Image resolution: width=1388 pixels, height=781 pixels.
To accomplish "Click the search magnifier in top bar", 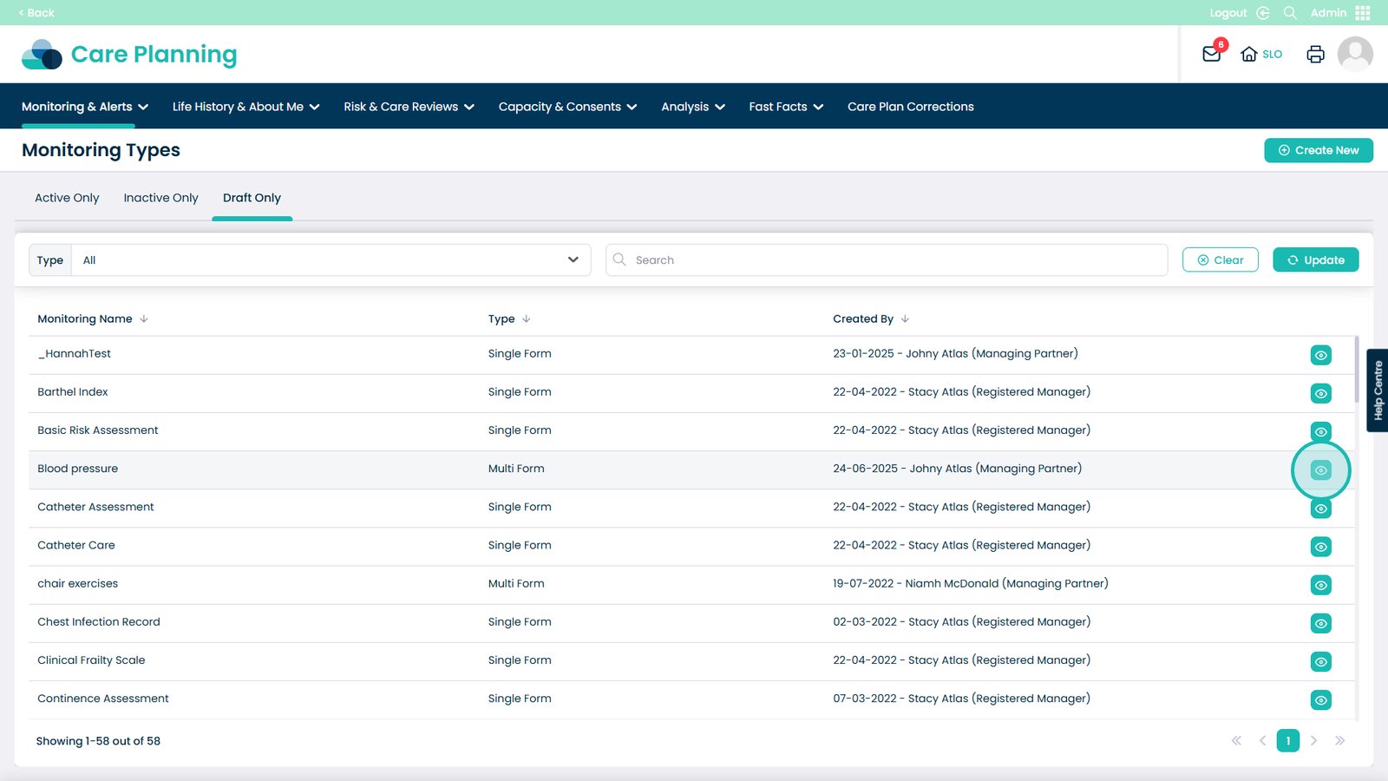I will tap(1290, 13).
